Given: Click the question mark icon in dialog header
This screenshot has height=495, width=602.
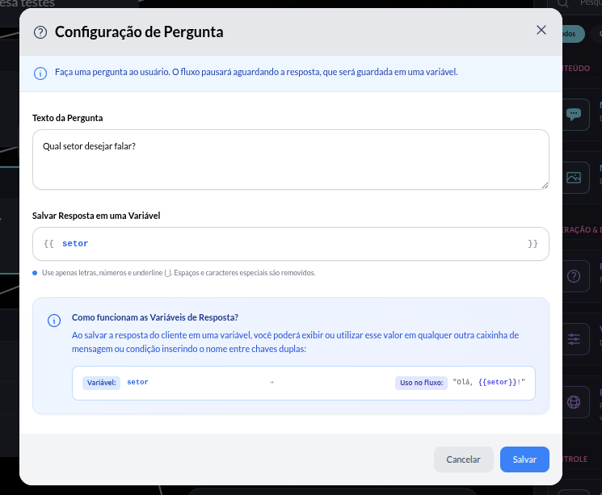Looking at the screenshot, I should tap(40, 32).
